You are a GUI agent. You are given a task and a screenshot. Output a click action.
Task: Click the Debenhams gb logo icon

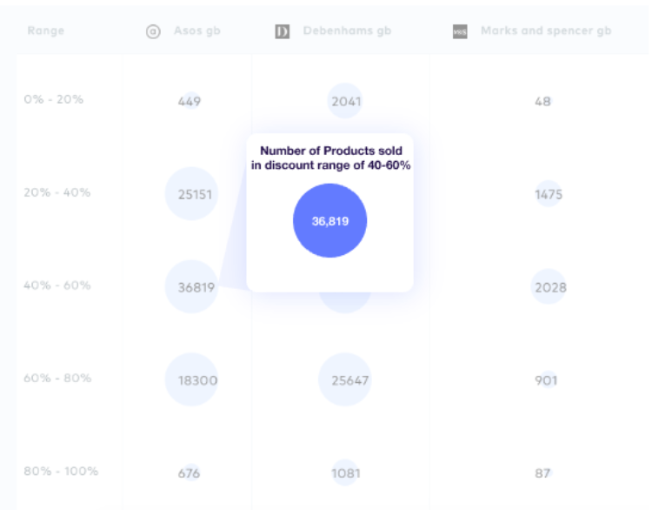click(283, 31)
